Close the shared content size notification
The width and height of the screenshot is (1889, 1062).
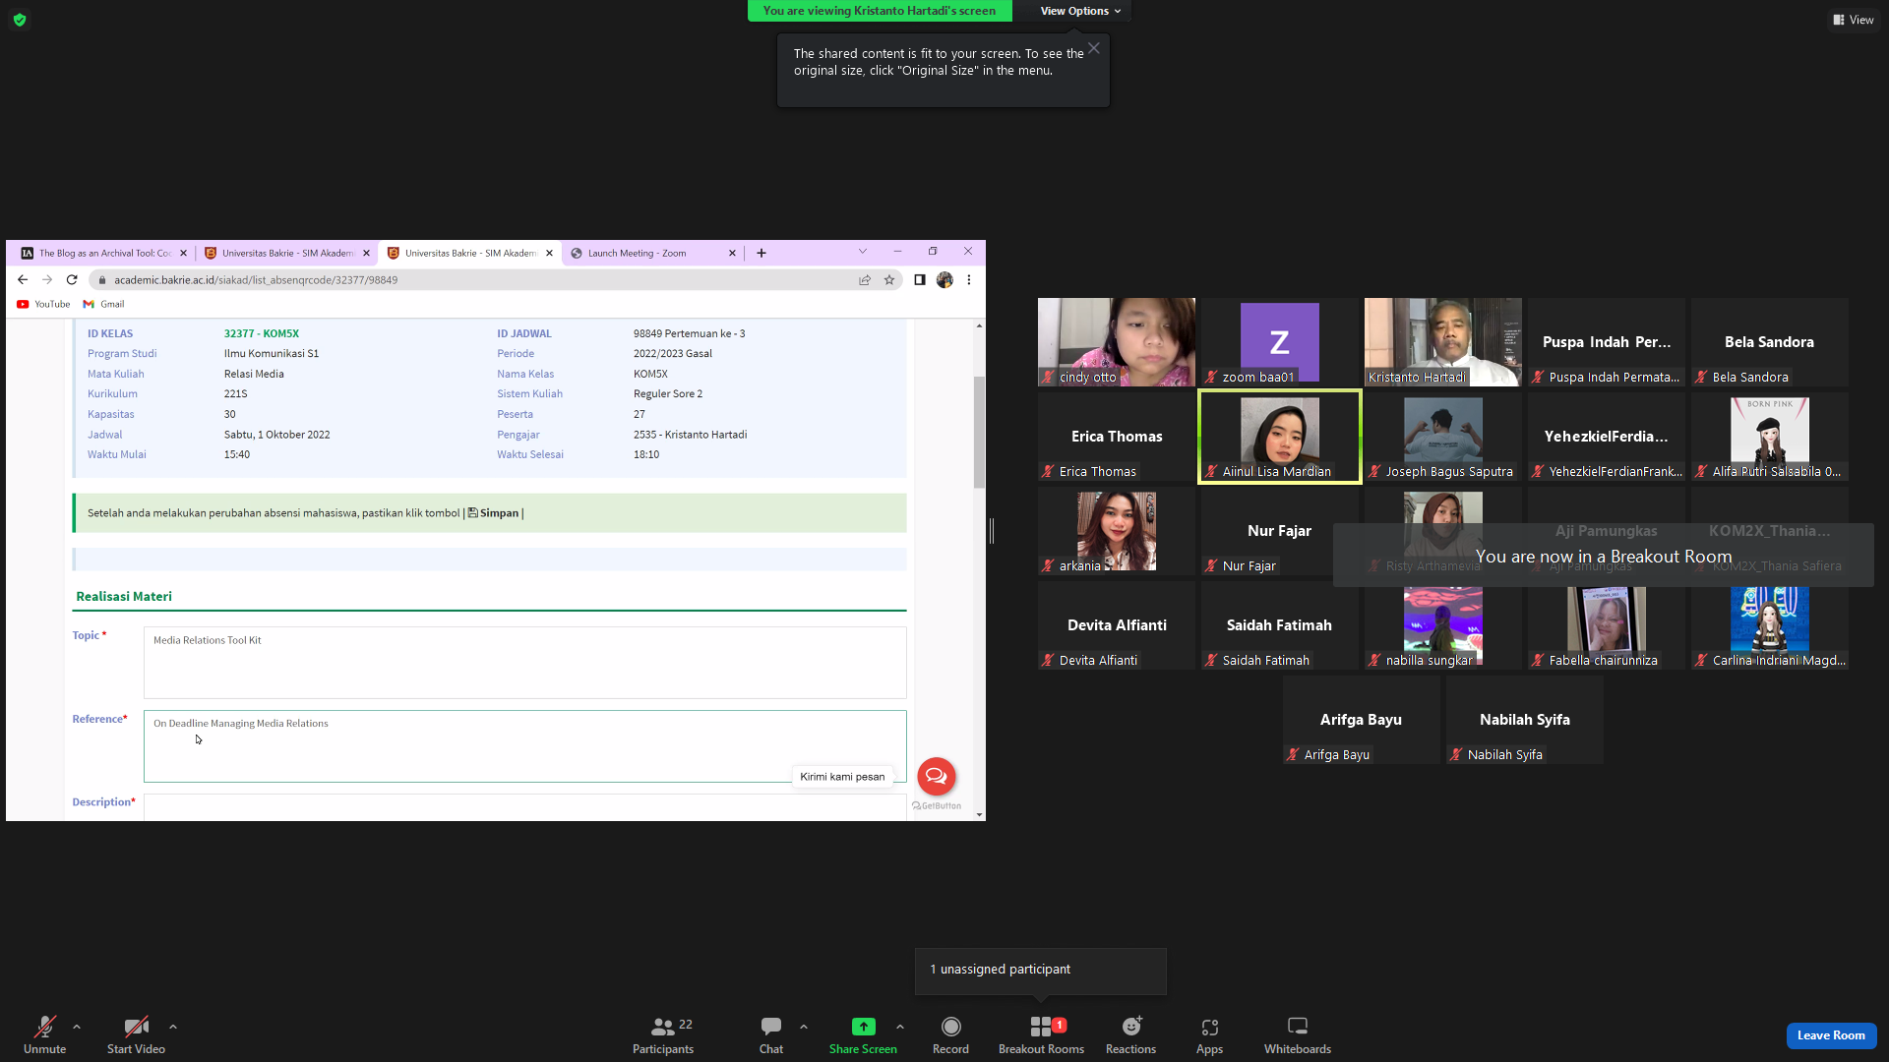pos(1093,48)
